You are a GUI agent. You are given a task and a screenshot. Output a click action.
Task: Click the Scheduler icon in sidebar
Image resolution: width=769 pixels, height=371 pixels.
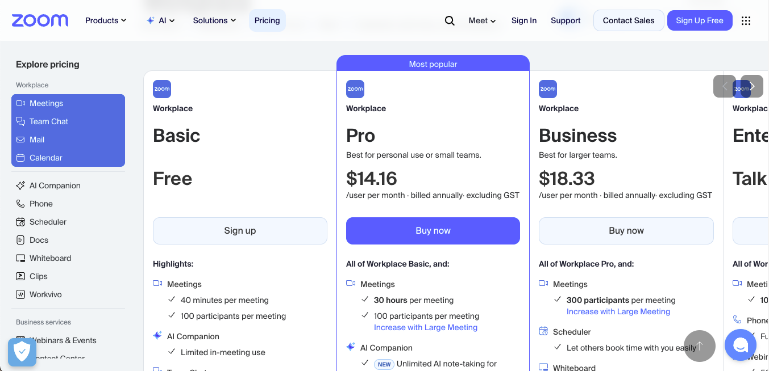(x=20, y=222)
